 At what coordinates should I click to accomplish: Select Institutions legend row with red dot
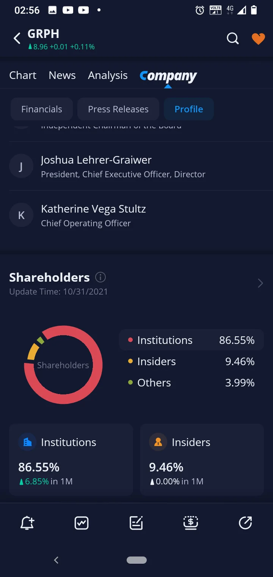(x=191, y=340)
